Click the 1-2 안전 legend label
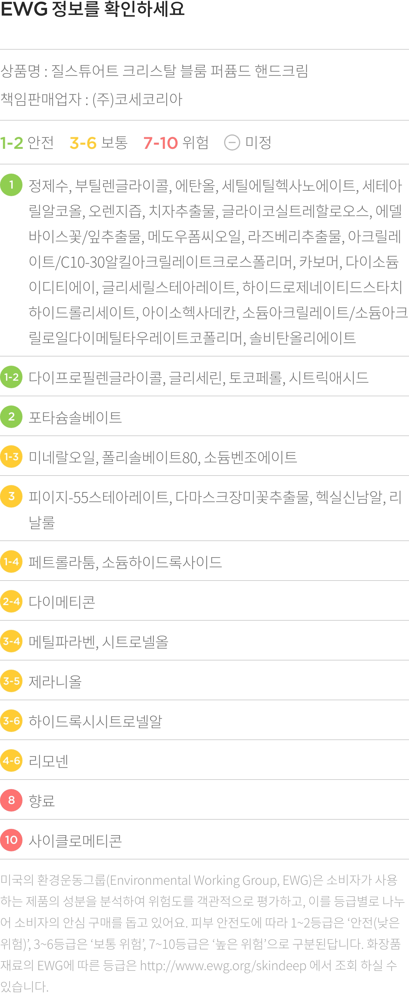Viewport: 409px width, 999px height. (27, 143)
